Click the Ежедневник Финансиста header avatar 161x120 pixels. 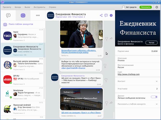click(51, 15)
